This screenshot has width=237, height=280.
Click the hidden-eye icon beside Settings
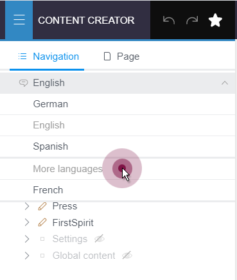tap(100, 239)
